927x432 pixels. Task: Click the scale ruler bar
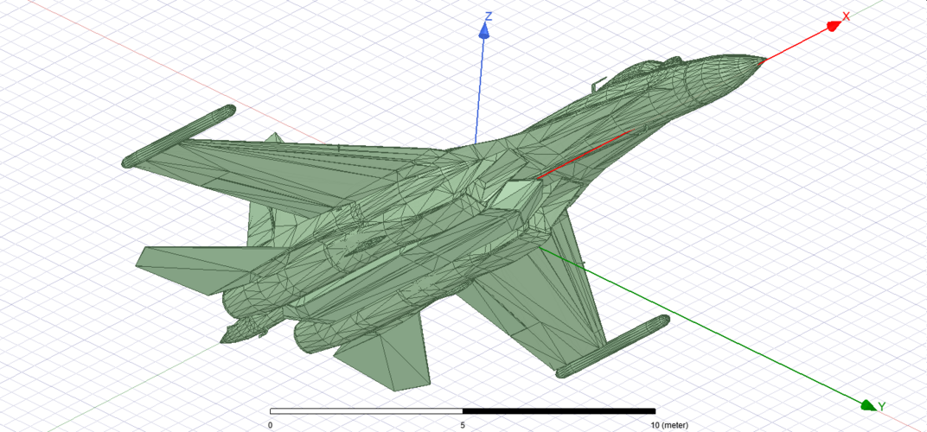coord(463,410)
